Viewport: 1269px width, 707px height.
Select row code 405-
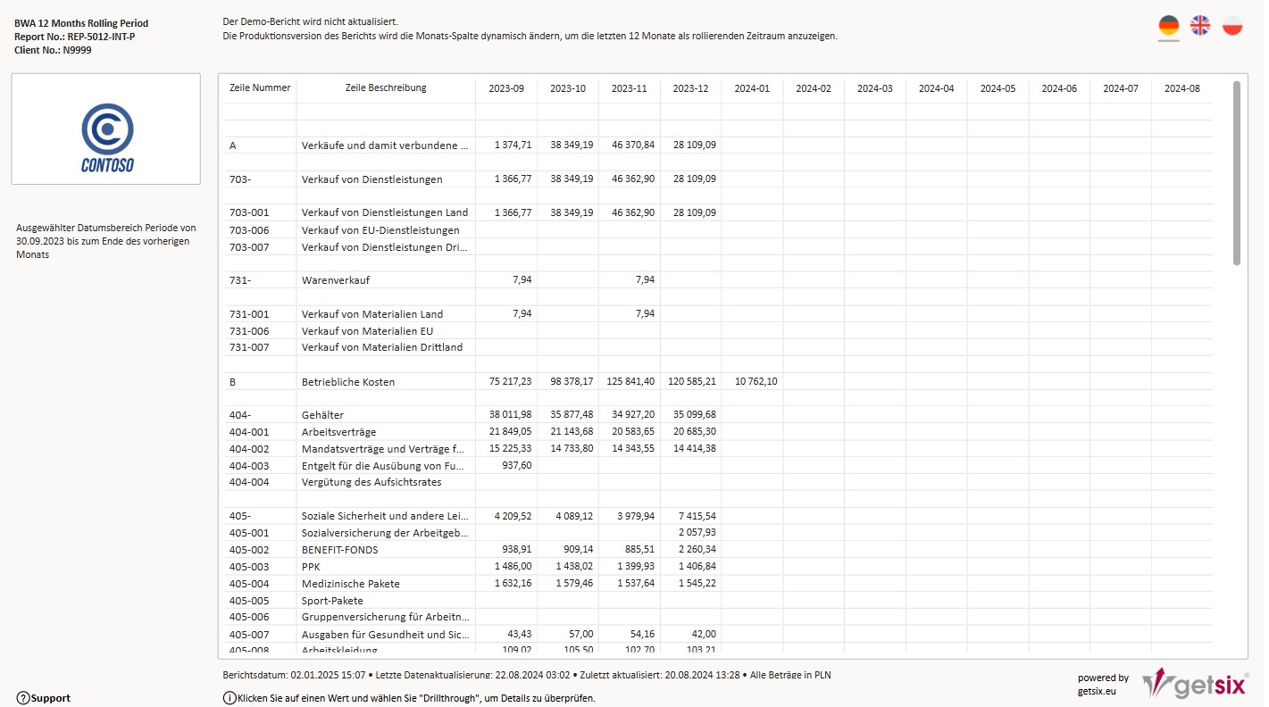[240, 516]
